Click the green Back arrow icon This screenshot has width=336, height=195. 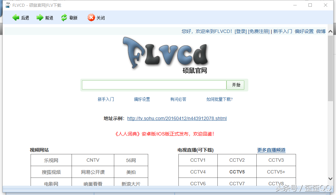tap(16, 17)
